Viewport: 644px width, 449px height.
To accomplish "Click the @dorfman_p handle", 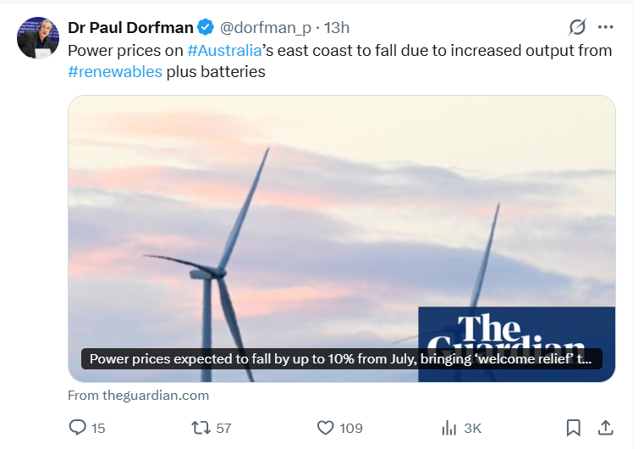I will [x=265, y=28].
